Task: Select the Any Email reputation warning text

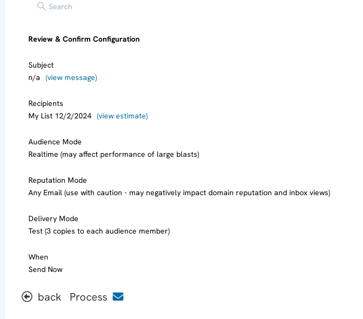Action: click(179, 193)
